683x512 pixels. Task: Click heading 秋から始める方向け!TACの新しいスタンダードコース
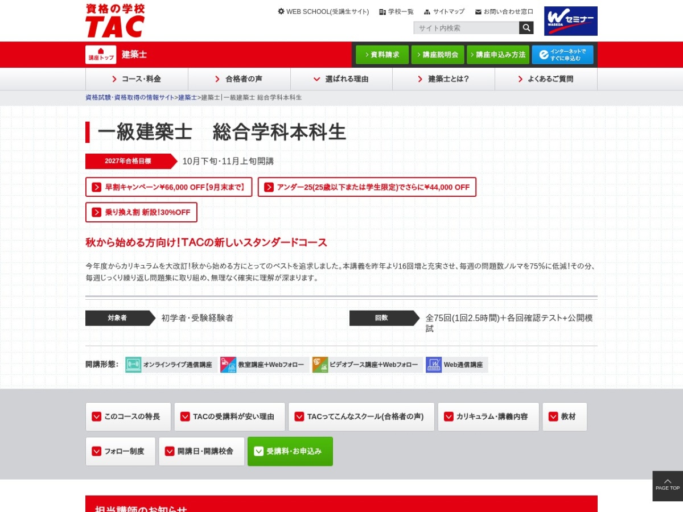pyautogui.click(x=206, y=243)
